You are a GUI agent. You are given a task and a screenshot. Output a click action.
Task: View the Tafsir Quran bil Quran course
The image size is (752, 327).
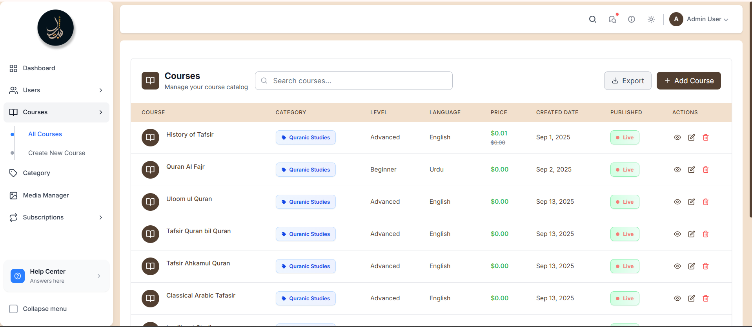[x=677, y=234]
